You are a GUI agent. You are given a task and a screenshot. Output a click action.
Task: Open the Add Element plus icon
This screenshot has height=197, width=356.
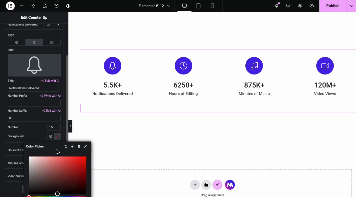click(x=22, y=6)
